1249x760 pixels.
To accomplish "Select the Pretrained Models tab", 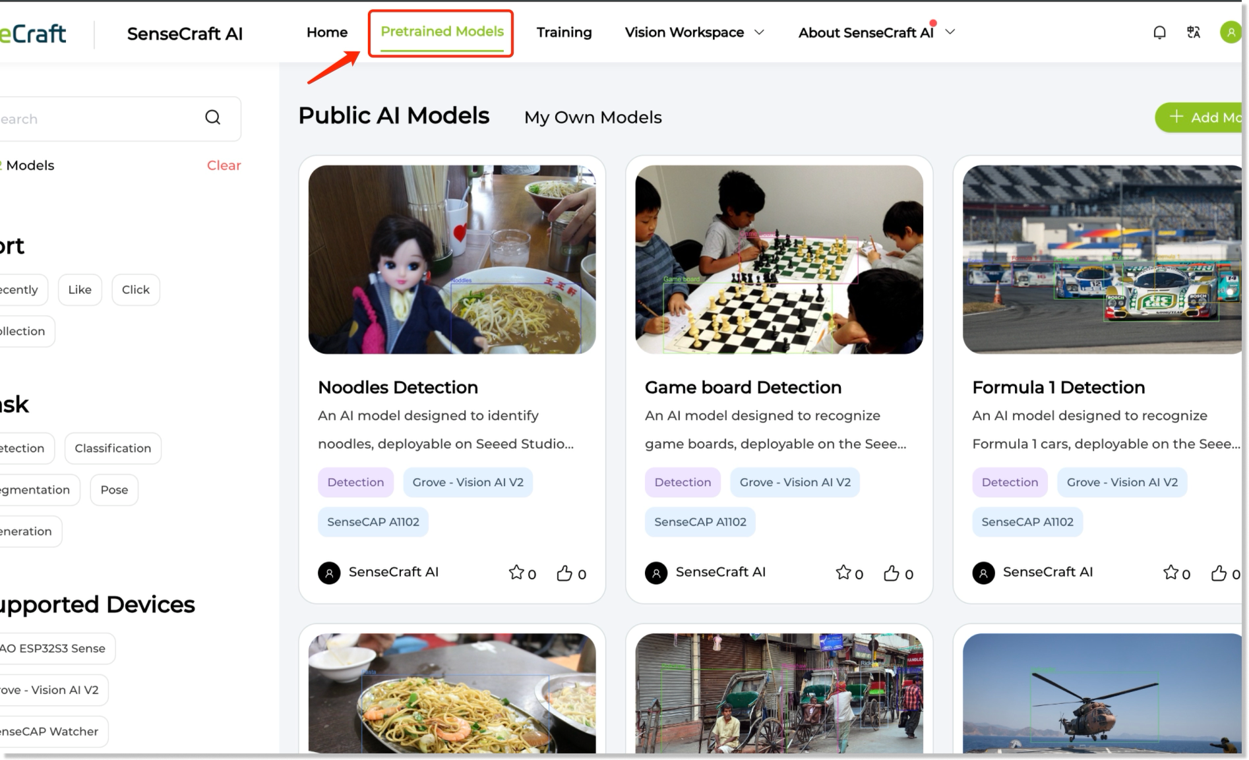I will tap(442, 32).
